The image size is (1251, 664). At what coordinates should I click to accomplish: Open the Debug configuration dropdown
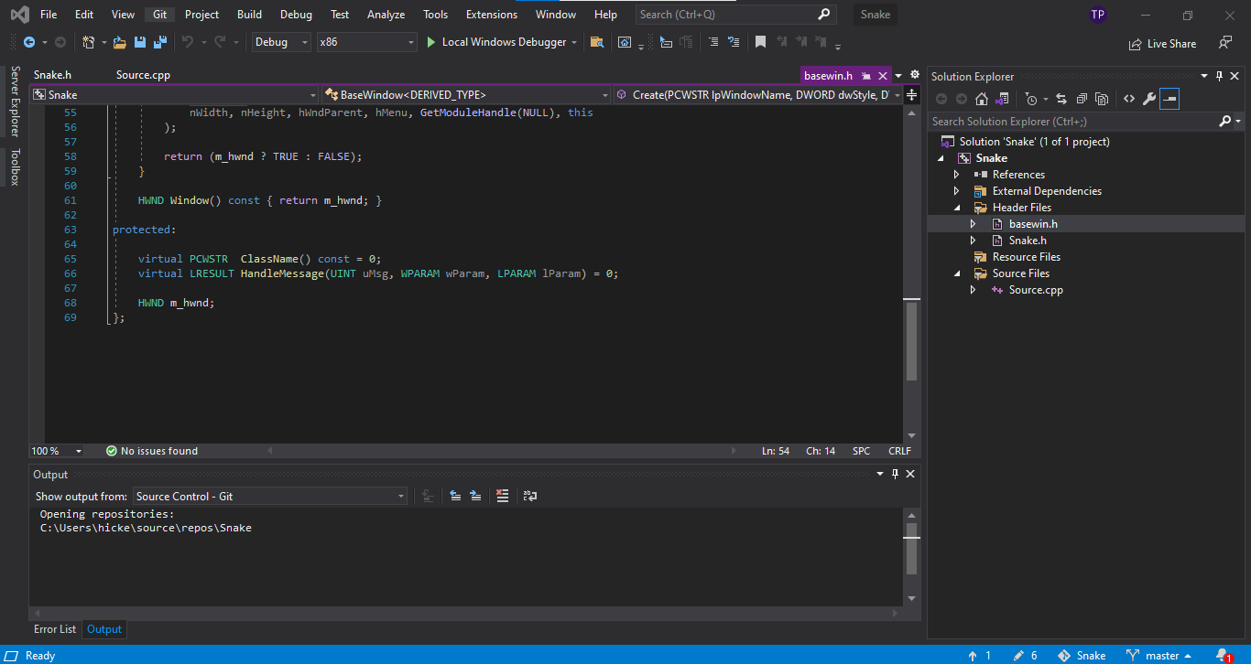point(281,42)
